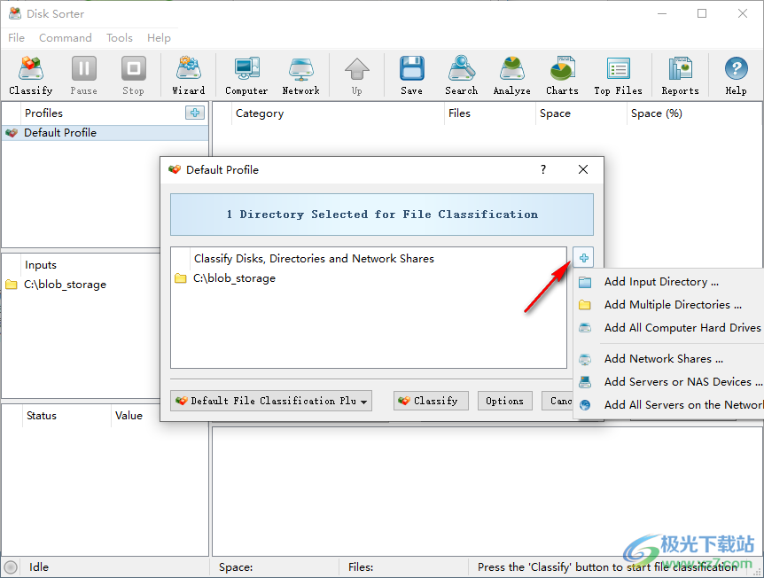Screen dimensions: 764x578
Task: Click the plus icon in Default Profile dialog
Action: pyautogui.click(x=584, y=257)
